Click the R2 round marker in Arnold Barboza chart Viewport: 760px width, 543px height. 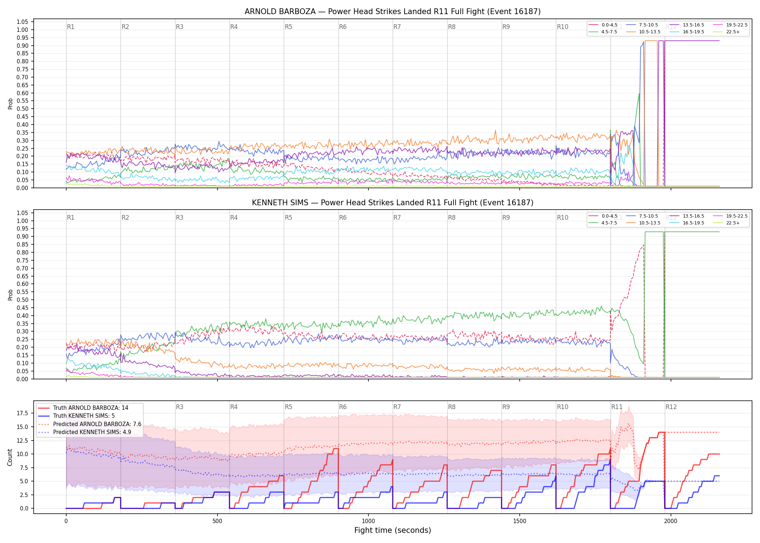pos(125,27)
